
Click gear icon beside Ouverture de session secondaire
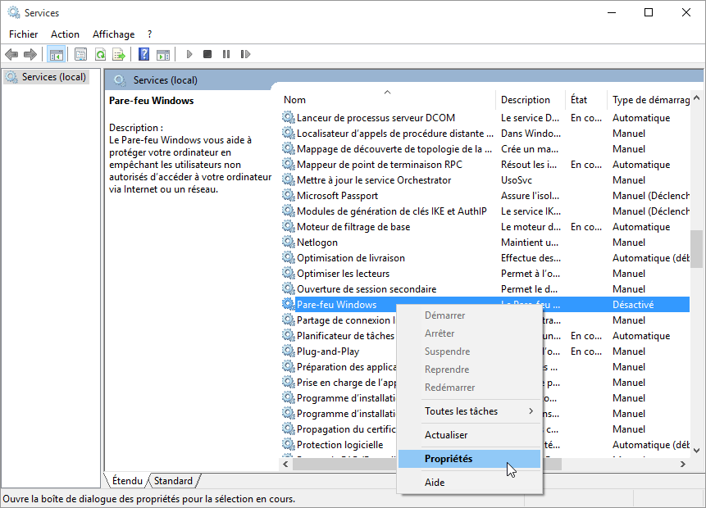288,288
